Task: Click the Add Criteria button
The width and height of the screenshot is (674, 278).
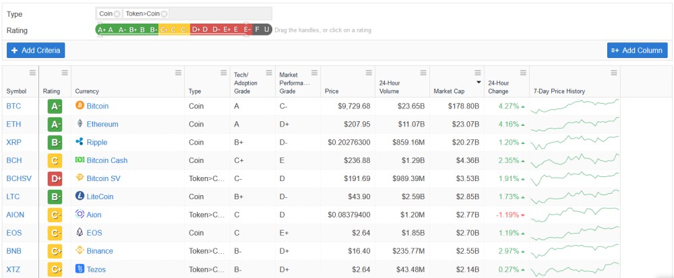Action: click(36, 50)
